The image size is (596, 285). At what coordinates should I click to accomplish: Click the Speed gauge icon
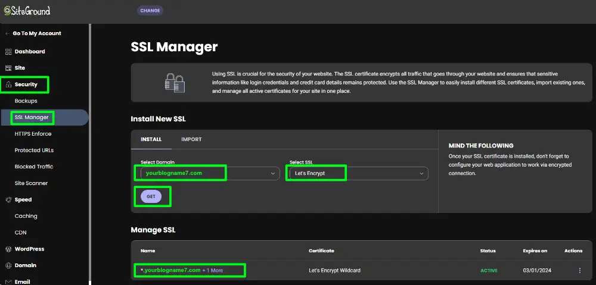pyautogui.click(x=8, y=200)
